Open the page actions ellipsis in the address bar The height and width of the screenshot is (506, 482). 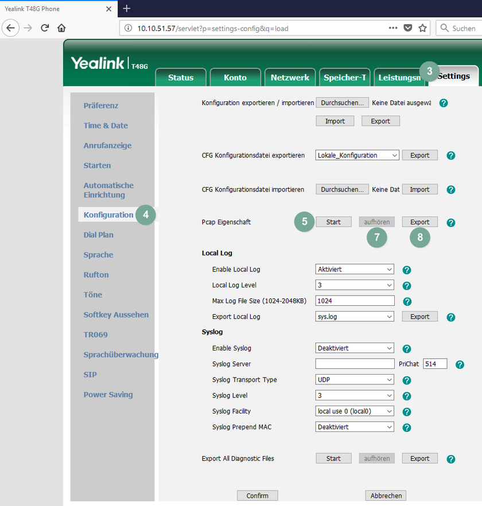coord(392,28)
